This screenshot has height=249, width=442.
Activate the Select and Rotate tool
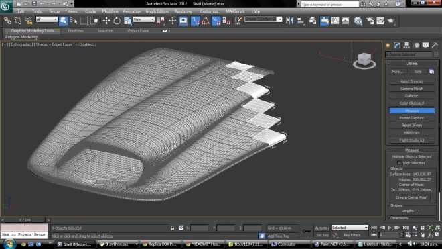click(x=117, y=21)
